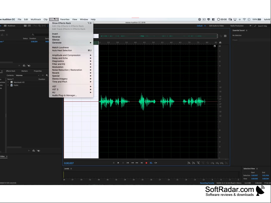Expand Public volume tree item

8,85
